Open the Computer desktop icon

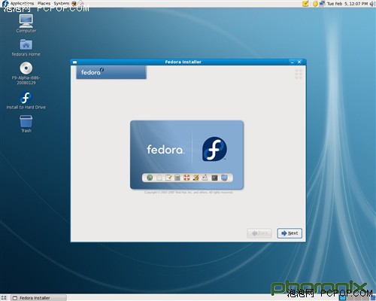(26, 24)
